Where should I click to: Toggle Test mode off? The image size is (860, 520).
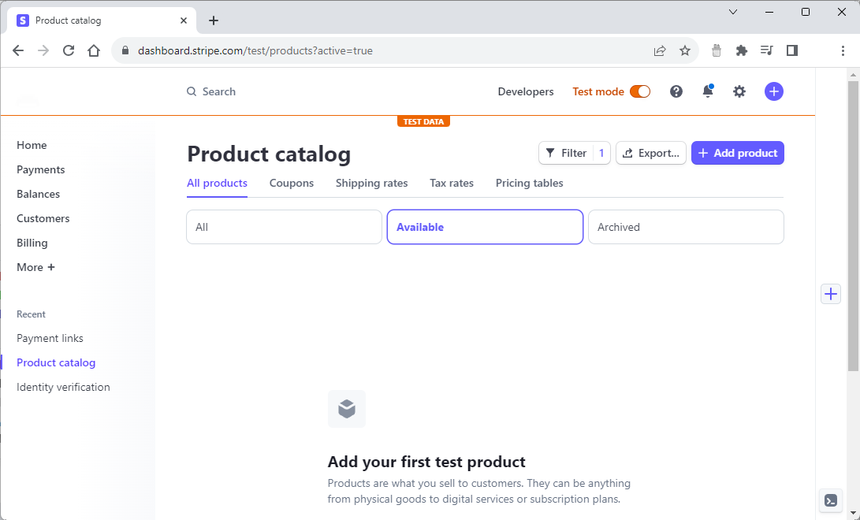click(x=639, y=91)
